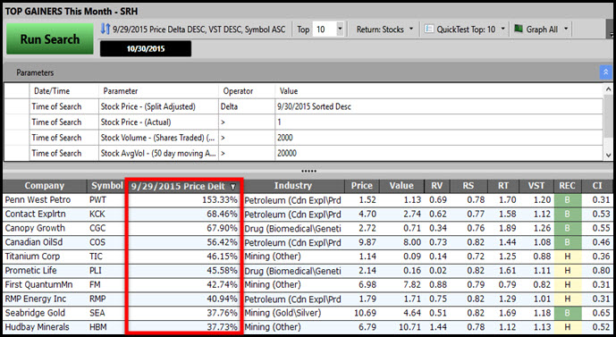The height and width of the screenshot is (337, 616).
Task: Click the window title TOP GAINERS This Month
Action: [x=72, y=11]
